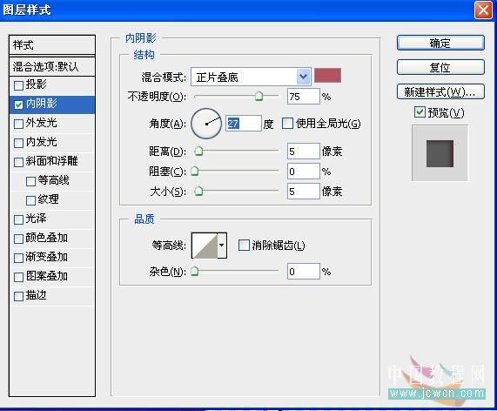Uncheck the 预览 preview checkbox
Viewport: 497px width, 411px height.
pyautogui.click(x=420, y=112)
